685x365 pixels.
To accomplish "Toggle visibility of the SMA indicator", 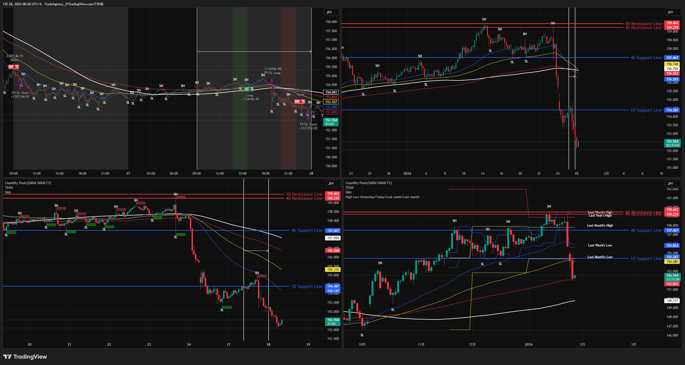I will tap(8, 192).
